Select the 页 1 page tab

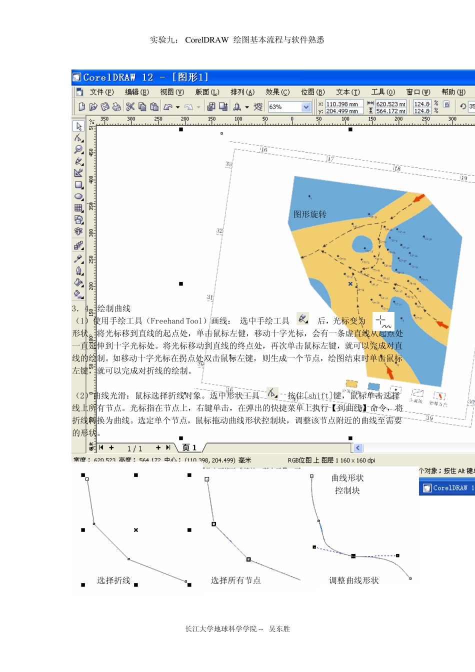(189, 448)
